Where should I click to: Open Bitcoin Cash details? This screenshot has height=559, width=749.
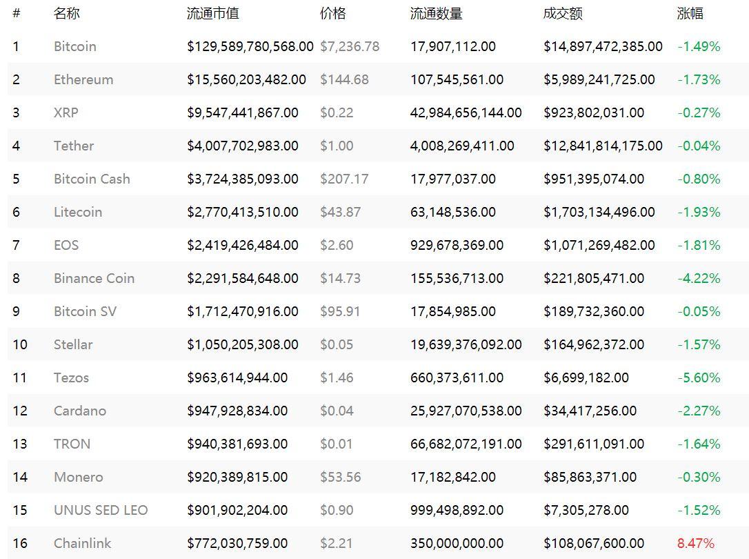(x=92, y=179)
